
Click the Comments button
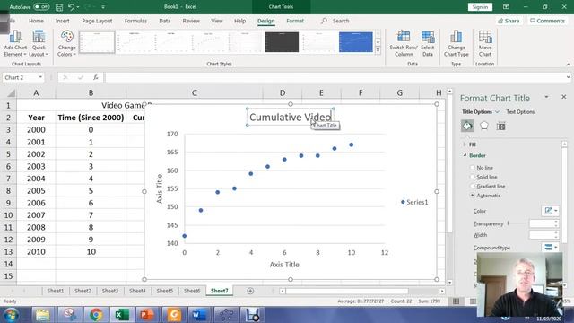tap(547, 21)
